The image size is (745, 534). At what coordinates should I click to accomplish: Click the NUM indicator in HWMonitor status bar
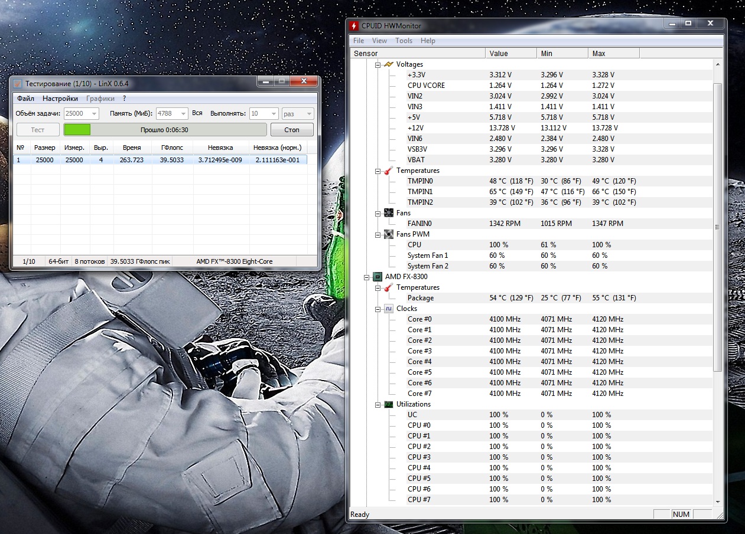(x=681, y=515)
